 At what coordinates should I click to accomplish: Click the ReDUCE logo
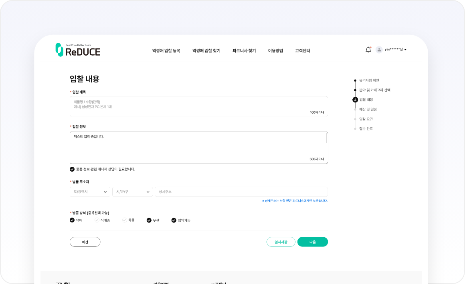click(x=78, y=50)
